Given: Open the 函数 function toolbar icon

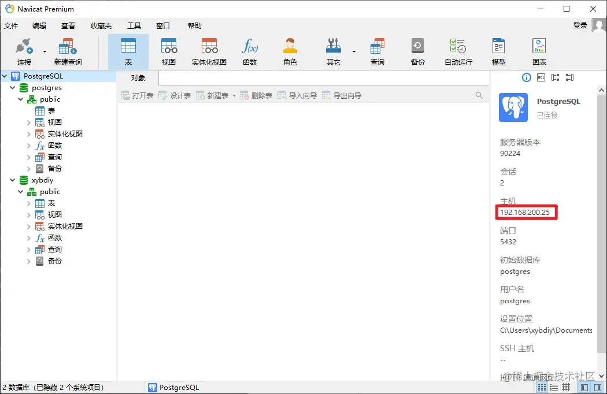Looking at the screenshot, I should 250,51.
